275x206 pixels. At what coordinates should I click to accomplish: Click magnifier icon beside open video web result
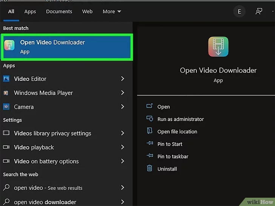6,188
